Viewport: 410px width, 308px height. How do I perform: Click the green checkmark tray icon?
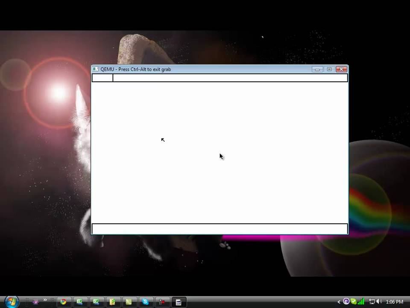(354, 302)
